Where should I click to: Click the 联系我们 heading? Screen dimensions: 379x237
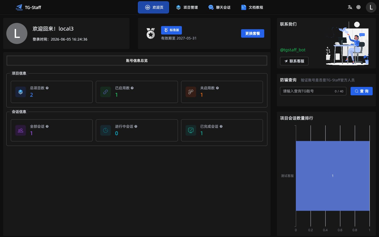[288, 24]
